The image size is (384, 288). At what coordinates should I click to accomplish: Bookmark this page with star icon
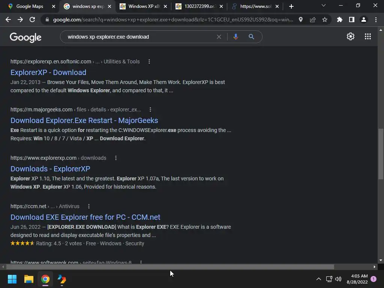325,19
